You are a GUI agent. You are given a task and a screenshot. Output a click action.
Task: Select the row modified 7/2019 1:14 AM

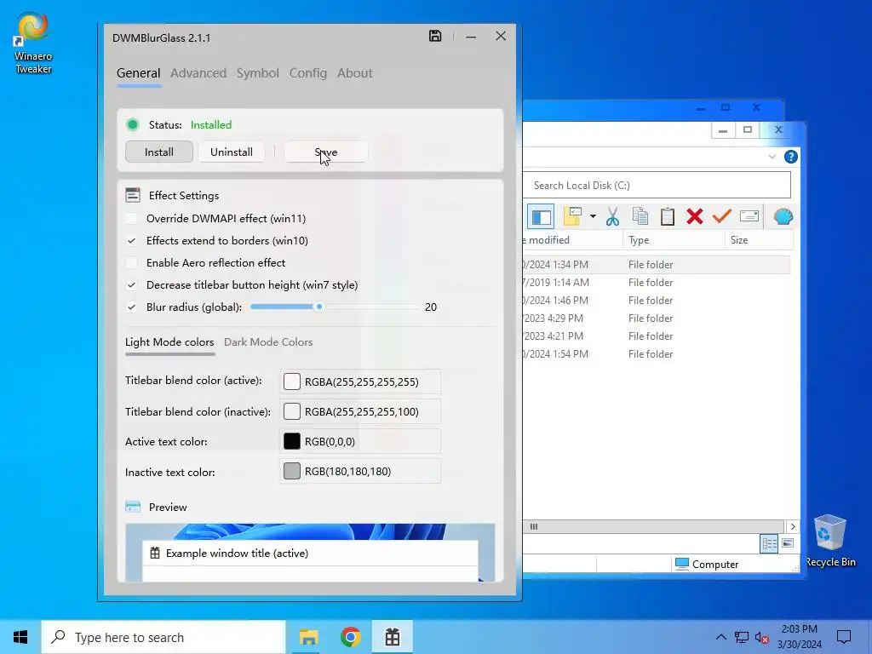point(657,283)
